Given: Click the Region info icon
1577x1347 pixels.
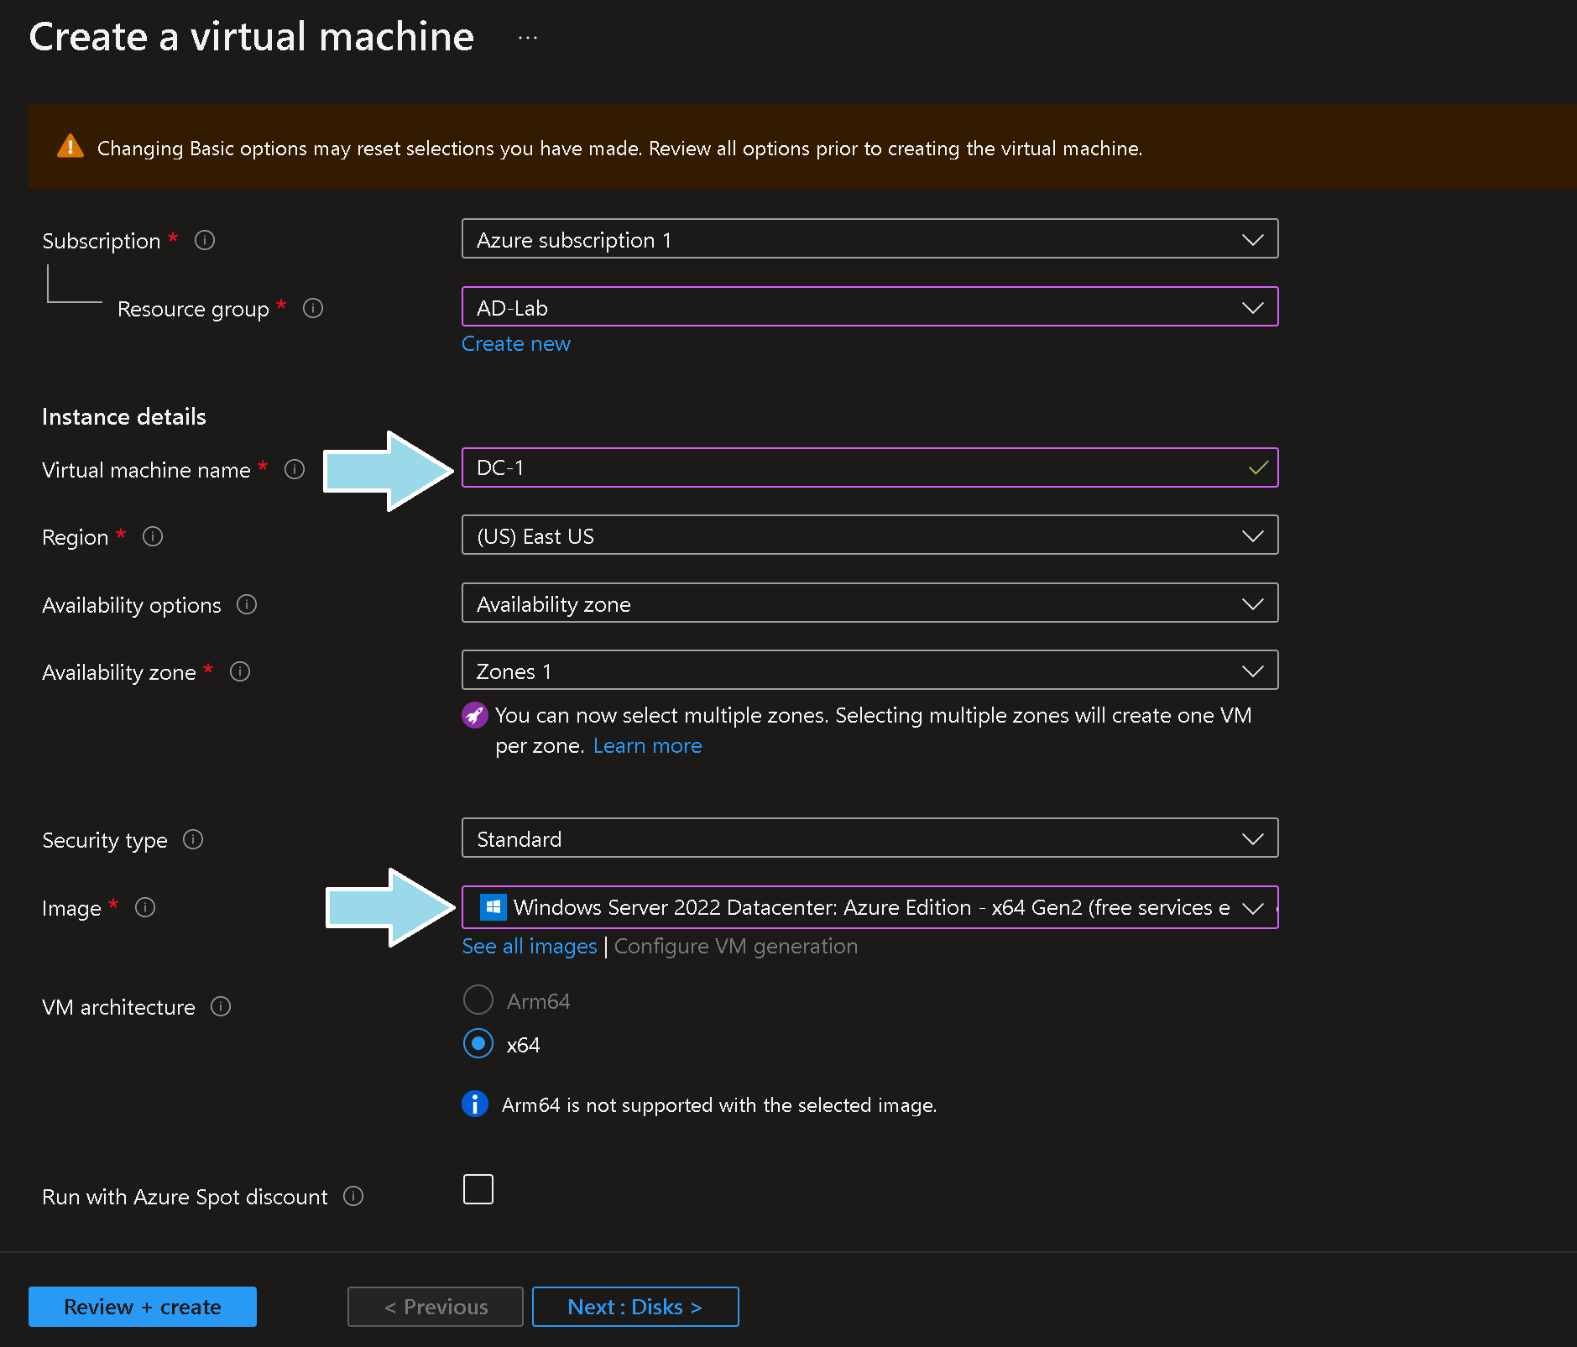Looking at the screenshot, I should (153, 536).
